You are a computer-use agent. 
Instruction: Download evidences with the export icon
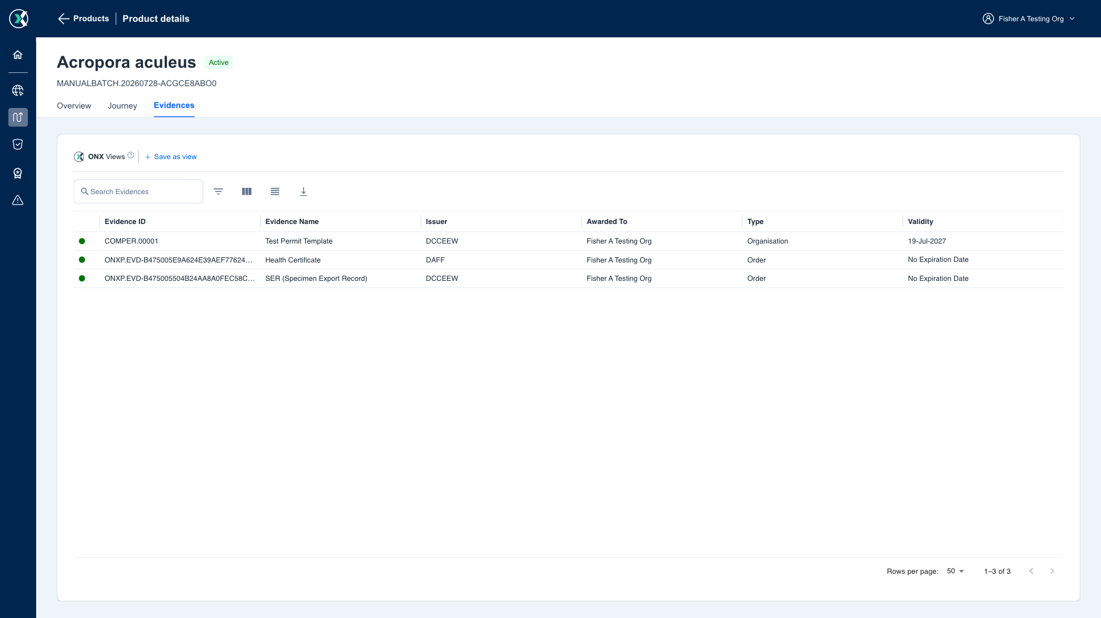pos(304,191)
